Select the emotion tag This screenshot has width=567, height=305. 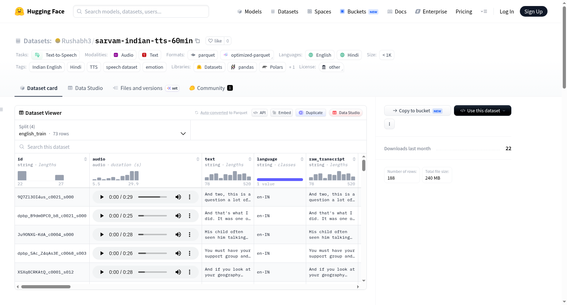pyautogui.click(x=155, y=67)
